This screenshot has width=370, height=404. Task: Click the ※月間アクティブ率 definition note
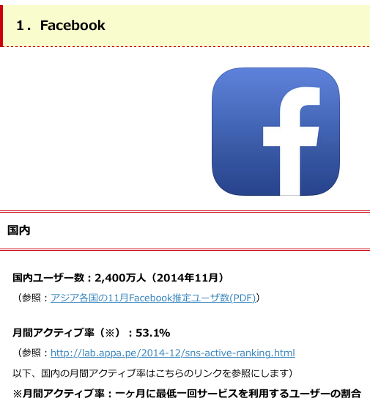point(187,394)
